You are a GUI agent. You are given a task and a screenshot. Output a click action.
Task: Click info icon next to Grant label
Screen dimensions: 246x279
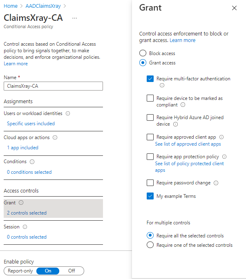(x=21, y=203)
